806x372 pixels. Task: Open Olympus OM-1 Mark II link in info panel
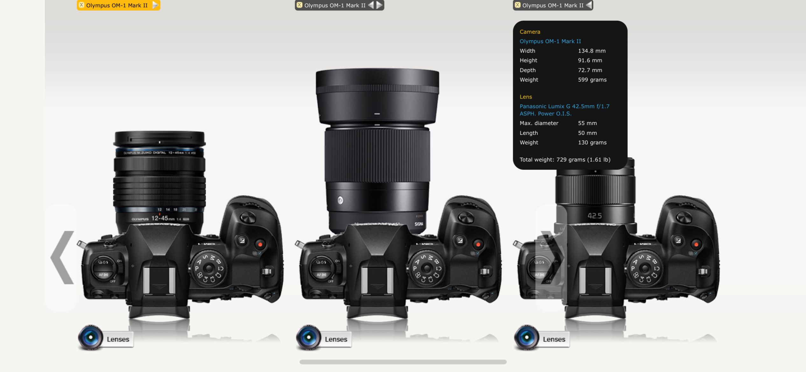(550, 41)
